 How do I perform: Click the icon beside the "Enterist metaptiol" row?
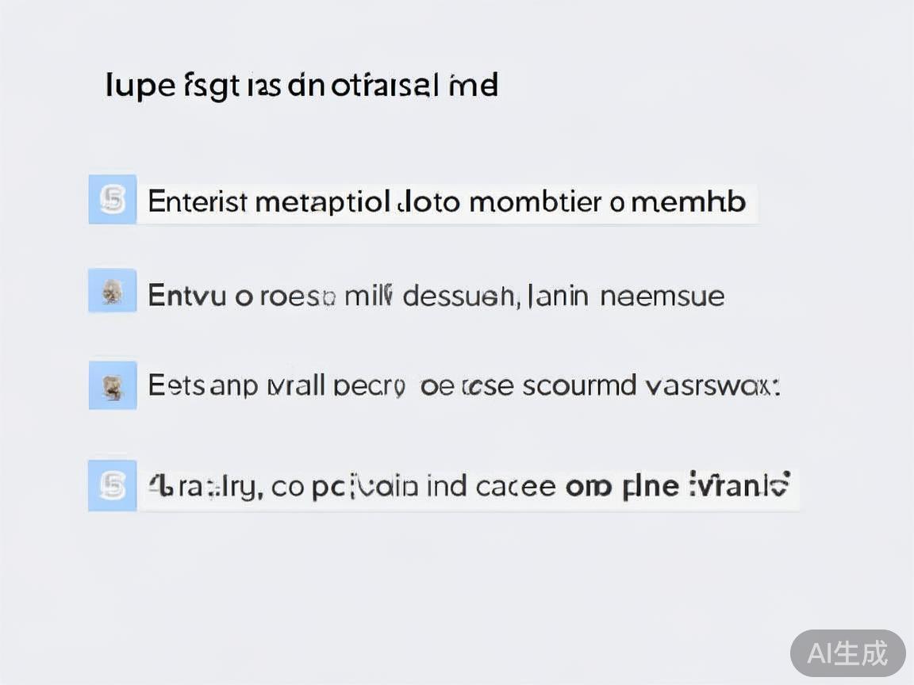point(113,200)
